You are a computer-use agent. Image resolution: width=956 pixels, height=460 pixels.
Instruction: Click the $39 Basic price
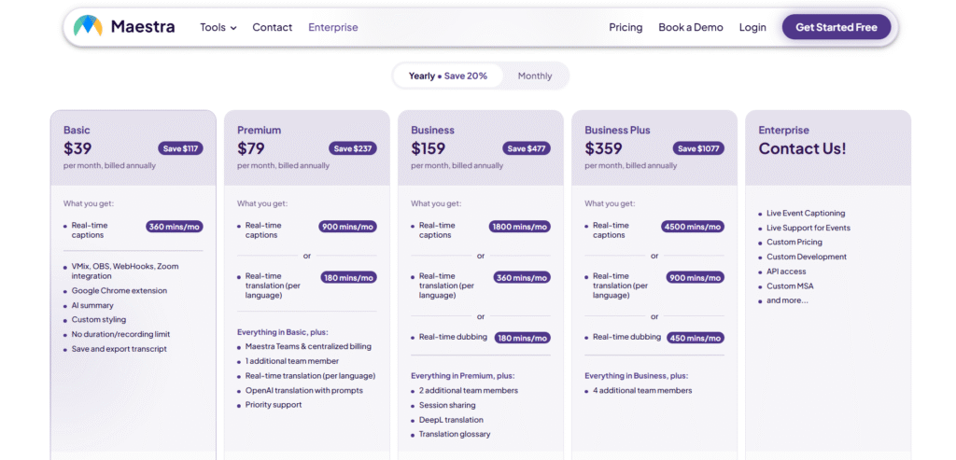click(77, 148)
